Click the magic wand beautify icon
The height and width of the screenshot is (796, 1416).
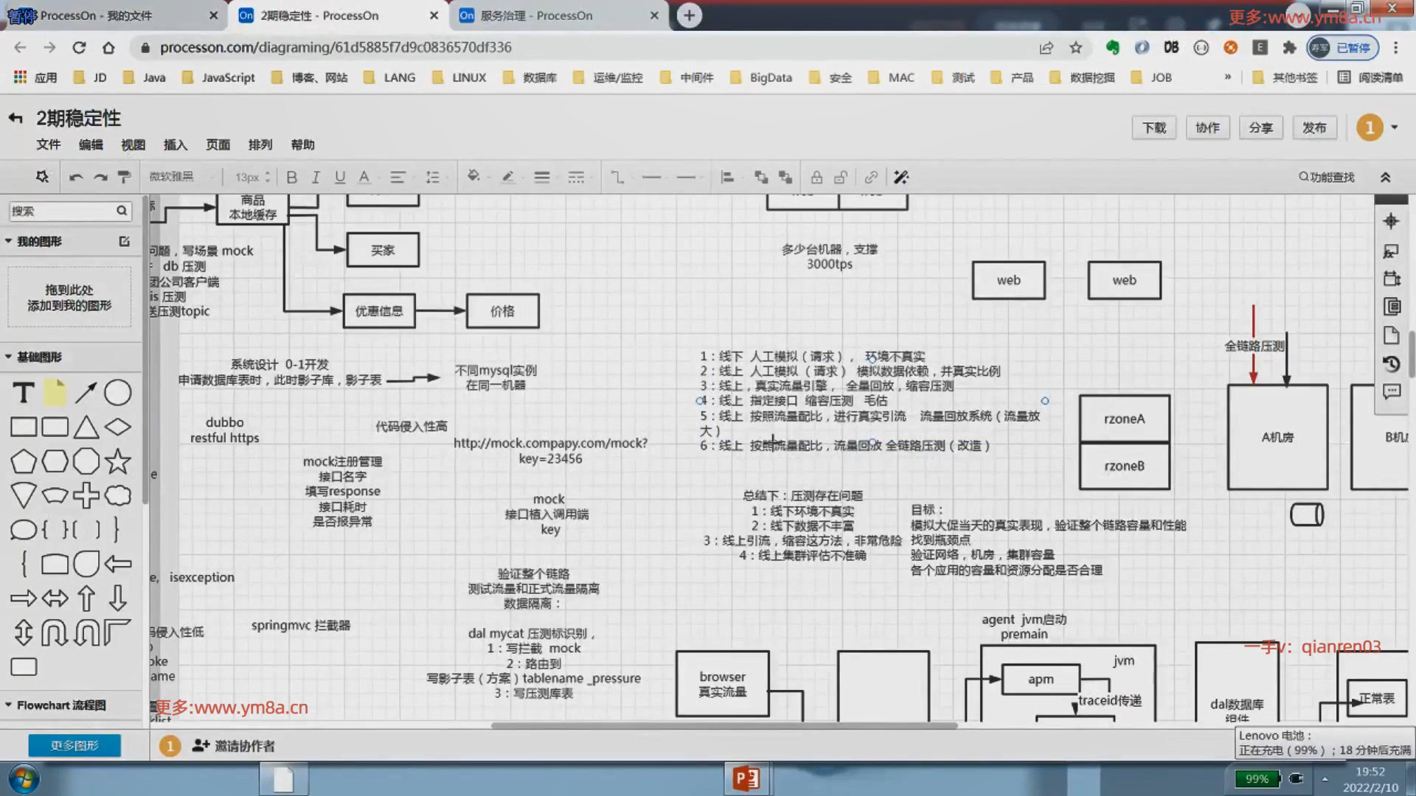pyautogui.click(x=901, y=177)
